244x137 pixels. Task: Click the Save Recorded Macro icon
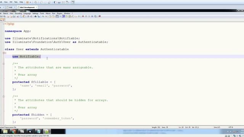(95, 16)
